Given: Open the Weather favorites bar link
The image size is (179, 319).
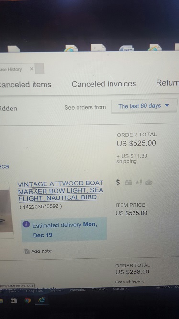Looking at the screenshot, I should tap(56, 290).
